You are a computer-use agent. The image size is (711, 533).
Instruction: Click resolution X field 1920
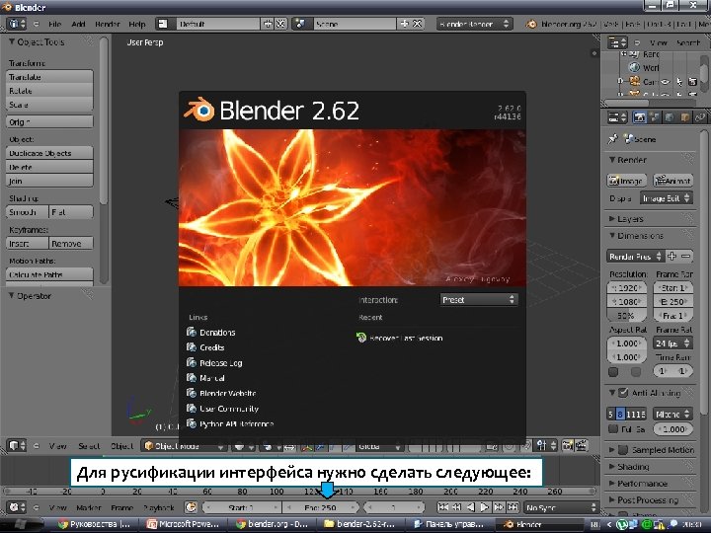[627, 288]
